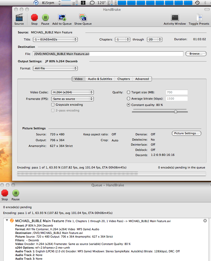Viewport: 211px width, 261px height.
Task: Click the HandBrake toolbar pill button
Action: [207, 9]
